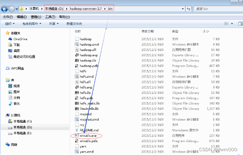Sort by the 大小 column header
Image resolution: width=243 pixels, height=155 pixels.
(x=206, y=32)
